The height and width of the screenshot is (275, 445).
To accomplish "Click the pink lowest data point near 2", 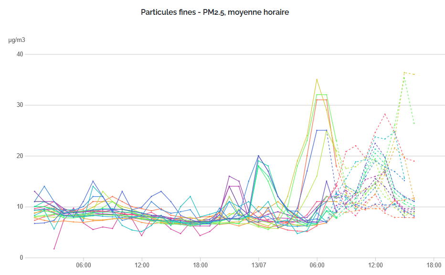I will [x=54, y=249].
